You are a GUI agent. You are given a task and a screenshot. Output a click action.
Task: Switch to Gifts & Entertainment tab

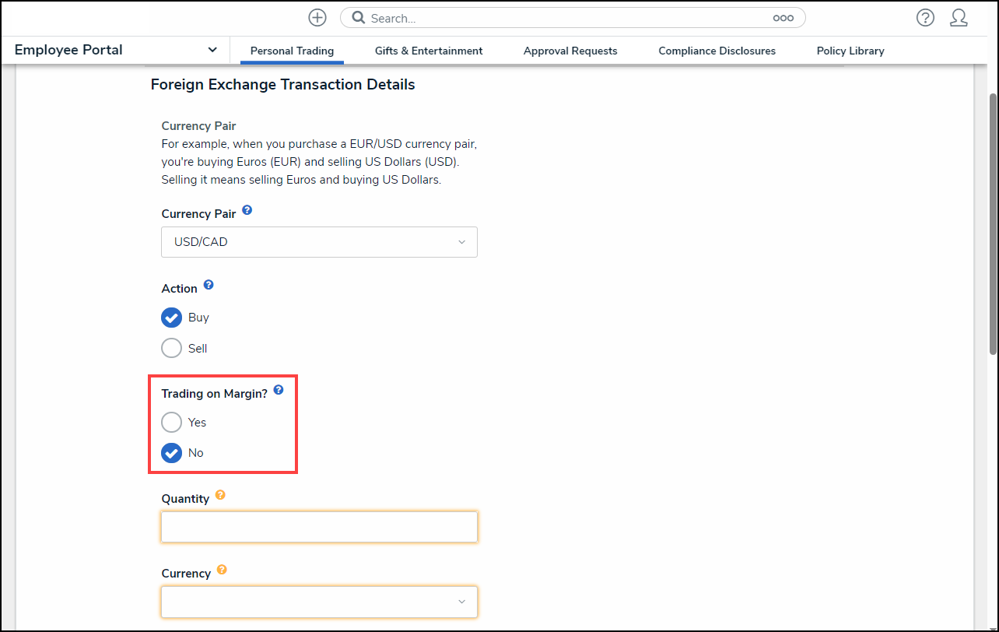coord(429,51)
